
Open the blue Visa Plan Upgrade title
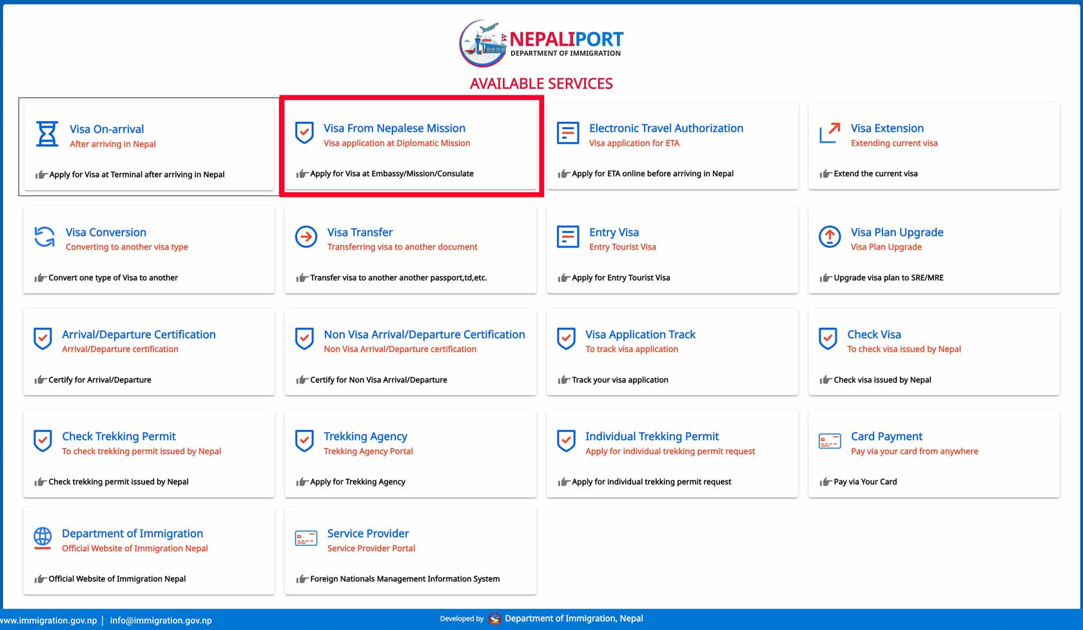(x=897, y=232)
